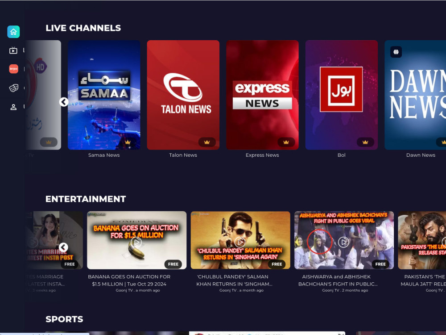Play the Salman Khan Singham Again video
Screen dimensions: 446x335
click(240, 242)
